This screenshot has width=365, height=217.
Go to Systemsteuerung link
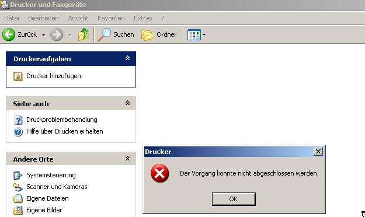[51, 175]
